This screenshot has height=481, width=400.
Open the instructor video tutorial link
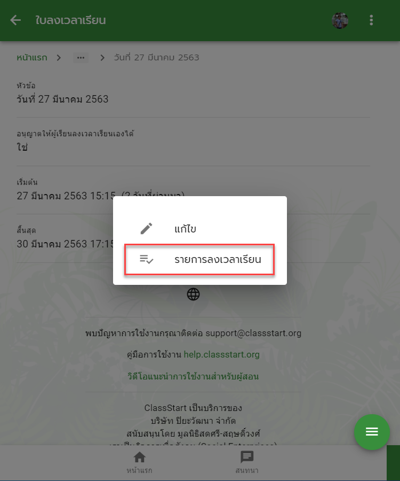[193, 376]
